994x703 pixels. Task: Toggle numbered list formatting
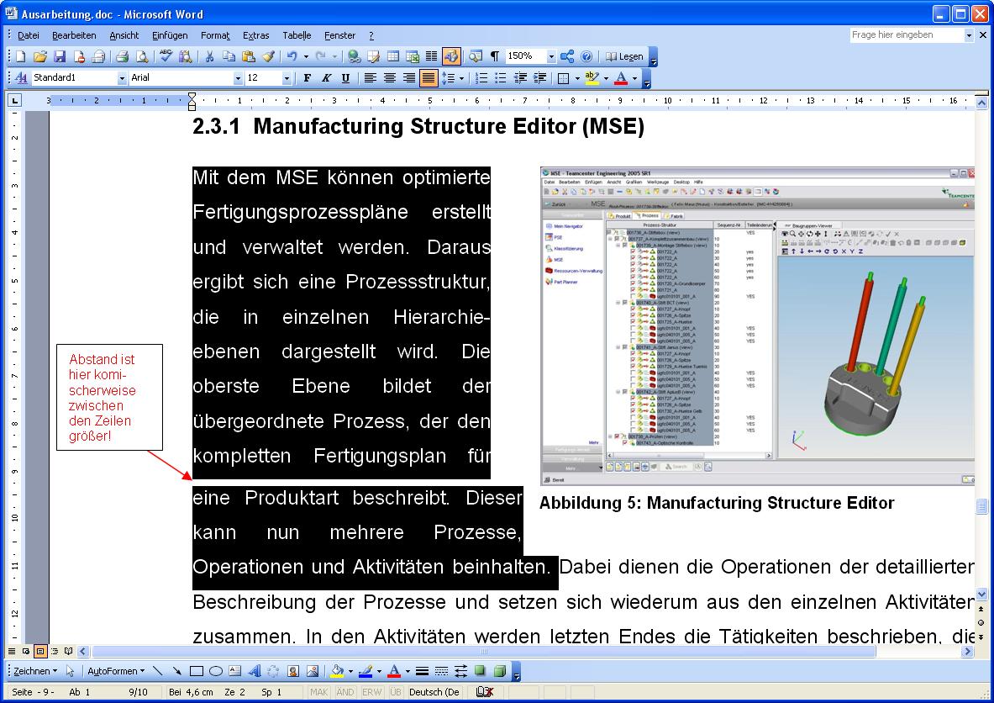(481, 78)
